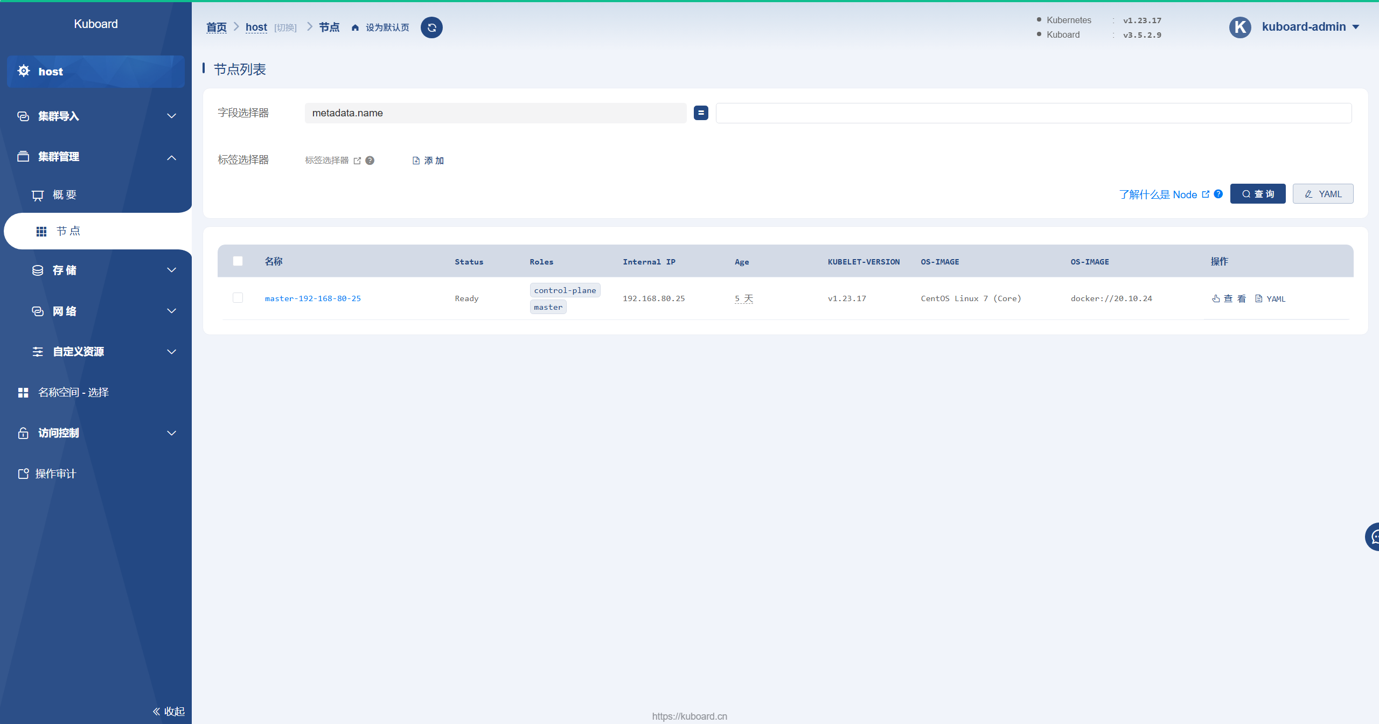
Task: Click the host cluster gear icon in sidebar
Action: 24,71
